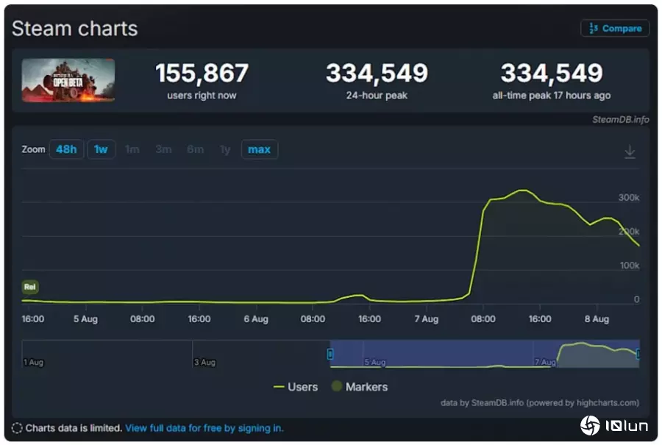Click the highlighted navigator range area
Image resolution: width=662 pixels, height=445 pixels.
(x=485, y=354)
